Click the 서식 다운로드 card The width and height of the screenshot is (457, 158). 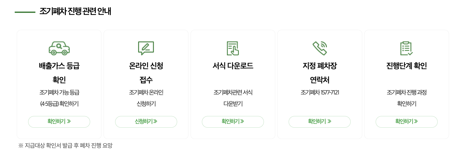[233, 84]
